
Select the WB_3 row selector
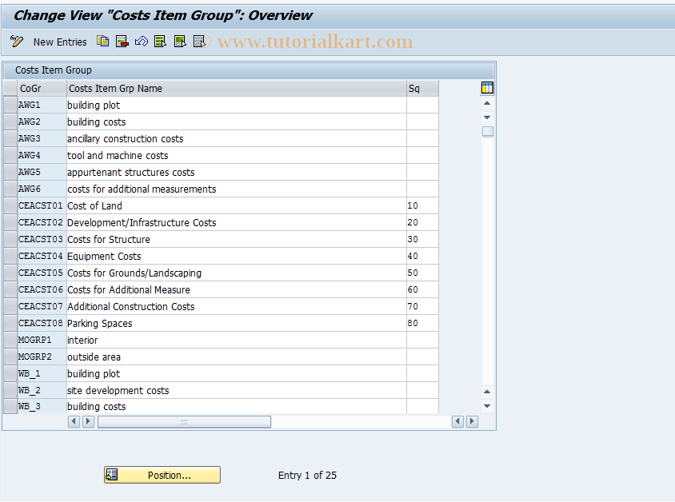click(x=10, y=406)
